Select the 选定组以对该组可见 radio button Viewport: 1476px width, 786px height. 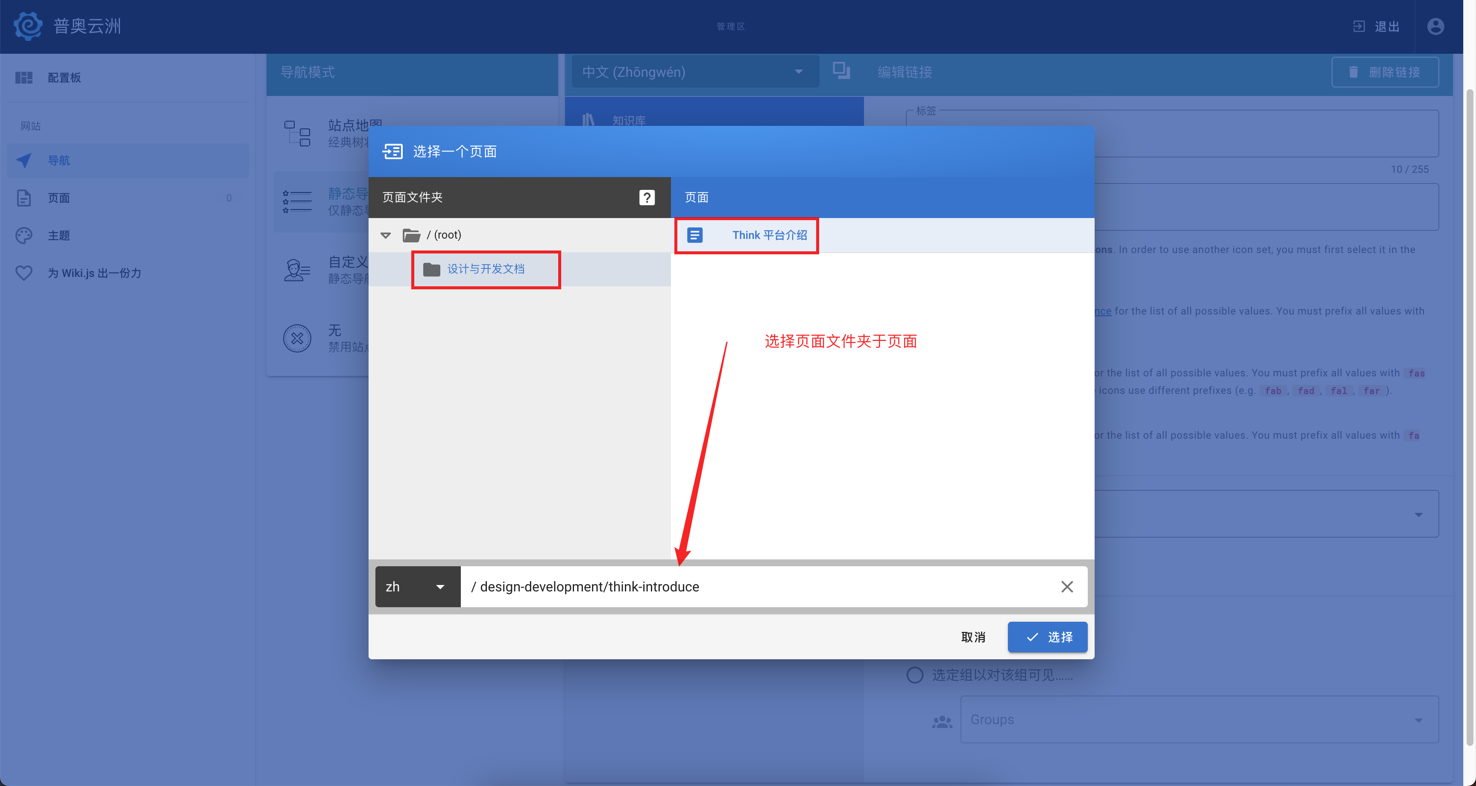coord(914,675)
